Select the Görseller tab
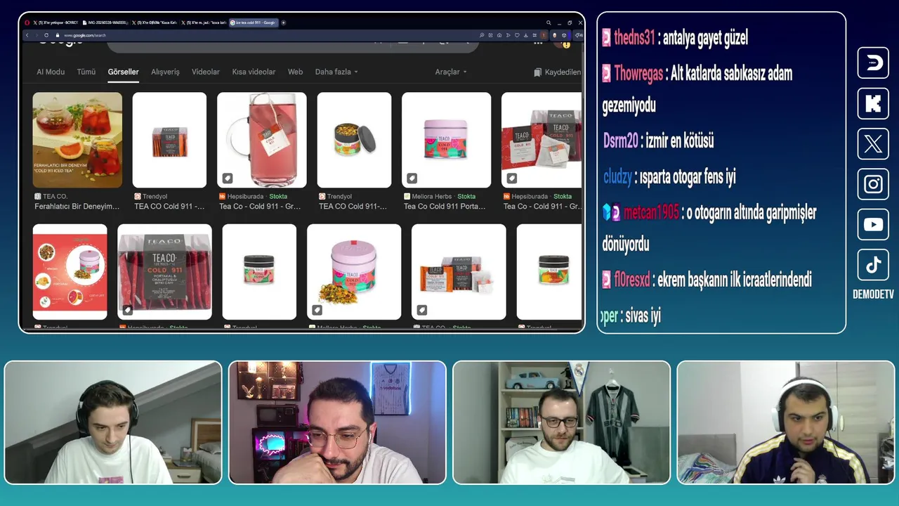 tap(123, 72)
